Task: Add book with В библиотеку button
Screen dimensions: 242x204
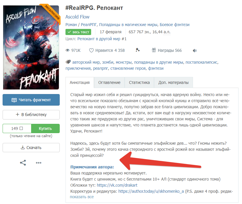Action: point(31,115)
